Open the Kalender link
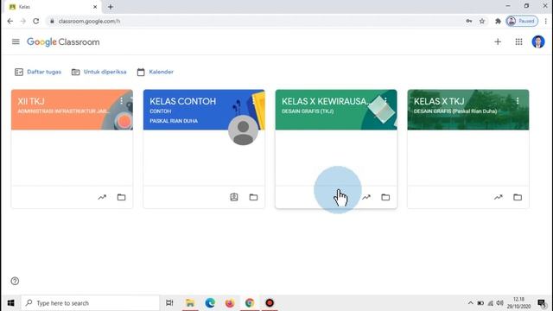The height and width of the screenshot is (311, 553). point(156,72)
